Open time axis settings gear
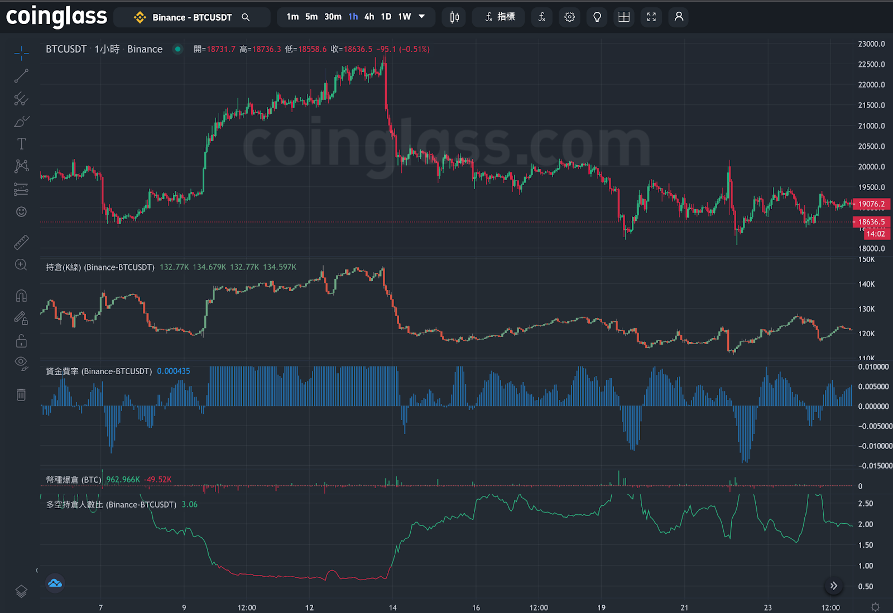This screenshot has height=613, width=893. 875,607
